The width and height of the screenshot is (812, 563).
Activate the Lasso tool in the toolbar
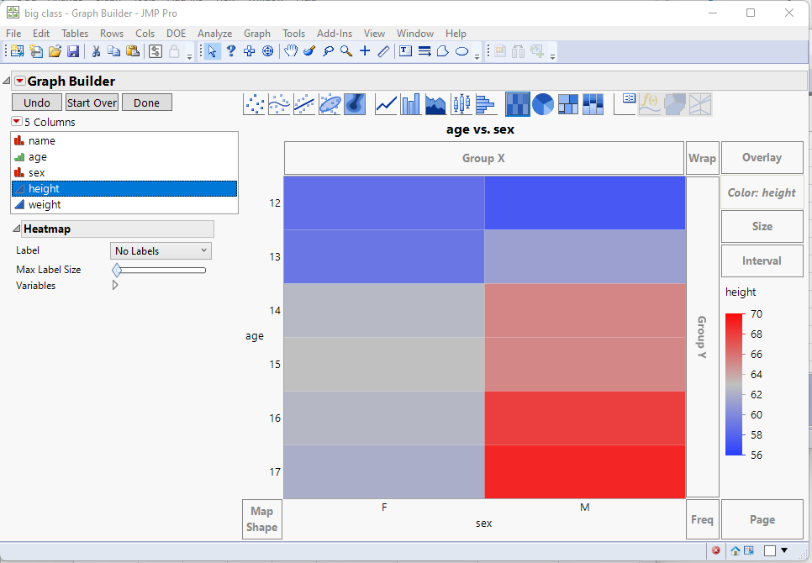[x=327, y=51]
